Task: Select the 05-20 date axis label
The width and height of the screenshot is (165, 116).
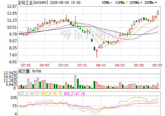Action: click(157, 65)
